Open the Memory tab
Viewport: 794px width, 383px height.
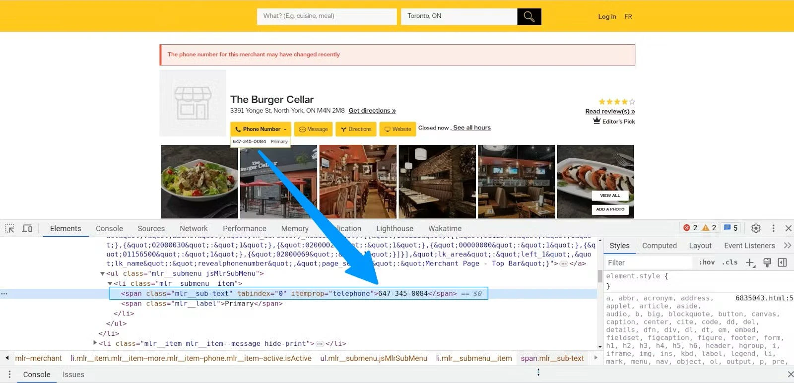(295, 229)
